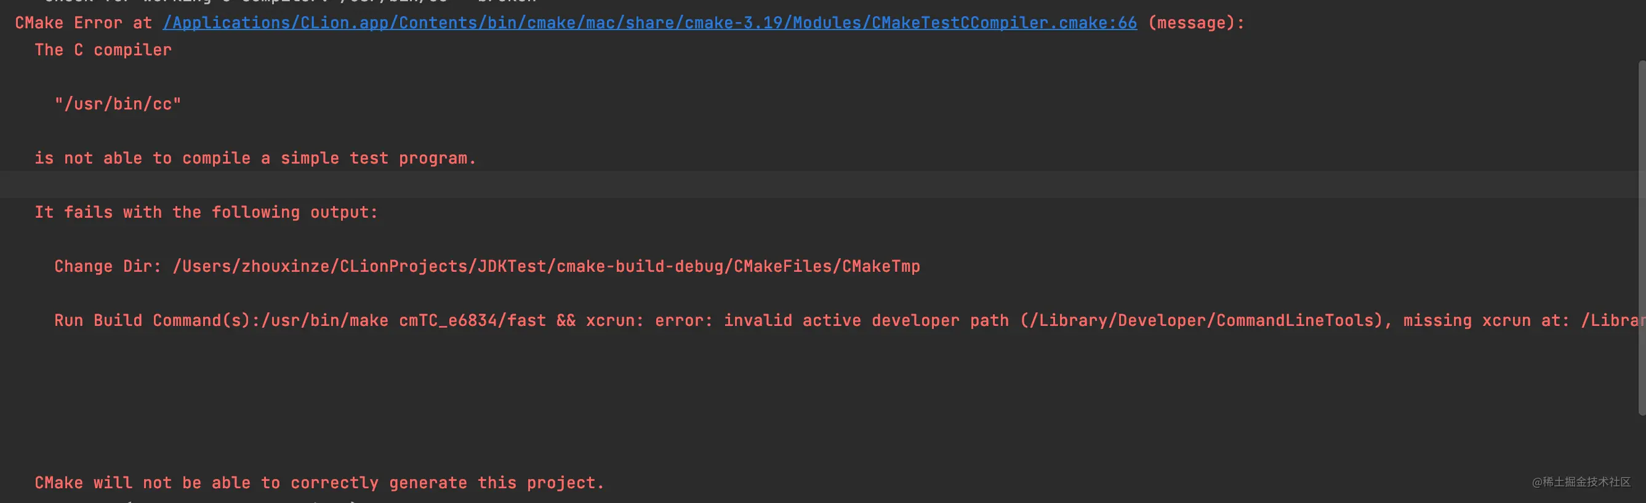Click the watermark text at bottom right
Screen dimensions: 1646x503
point(1581,482)
